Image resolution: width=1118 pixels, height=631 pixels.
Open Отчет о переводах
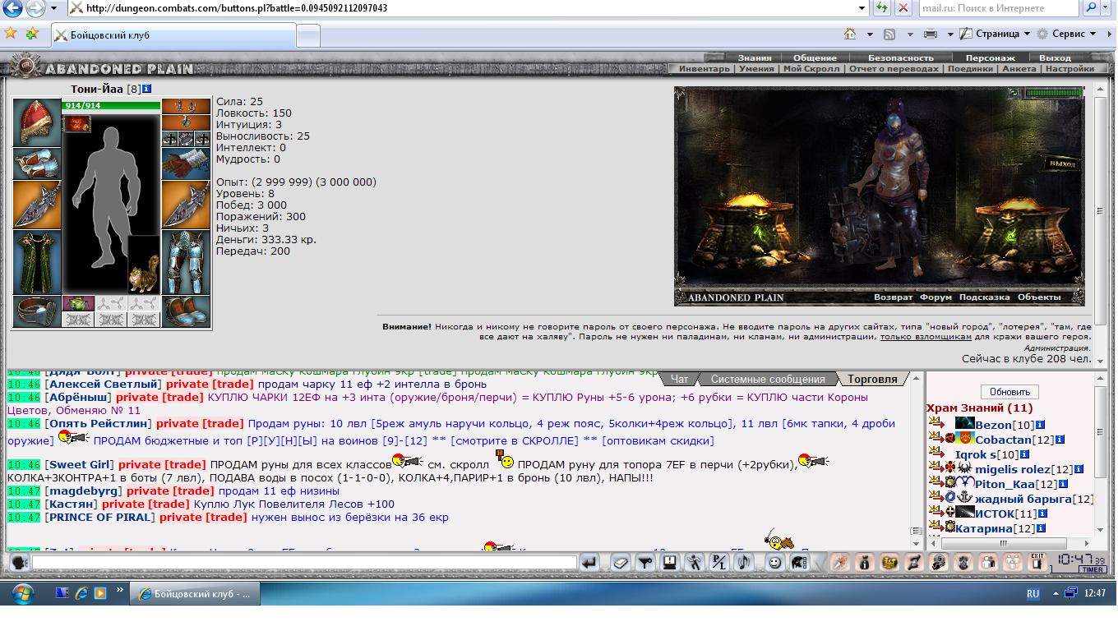(894, 69)
